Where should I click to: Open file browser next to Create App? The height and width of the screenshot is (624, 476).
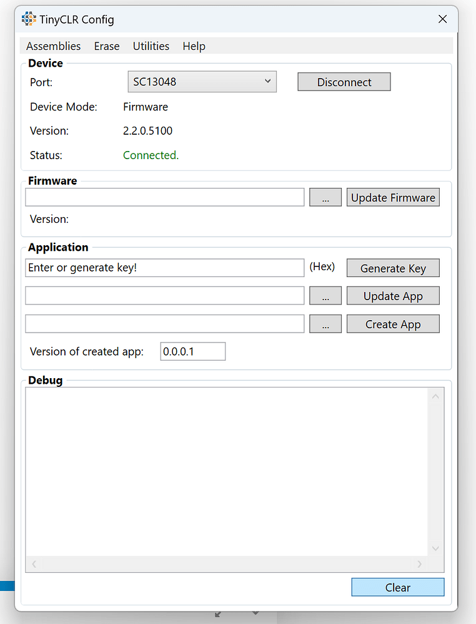(325, 323)
